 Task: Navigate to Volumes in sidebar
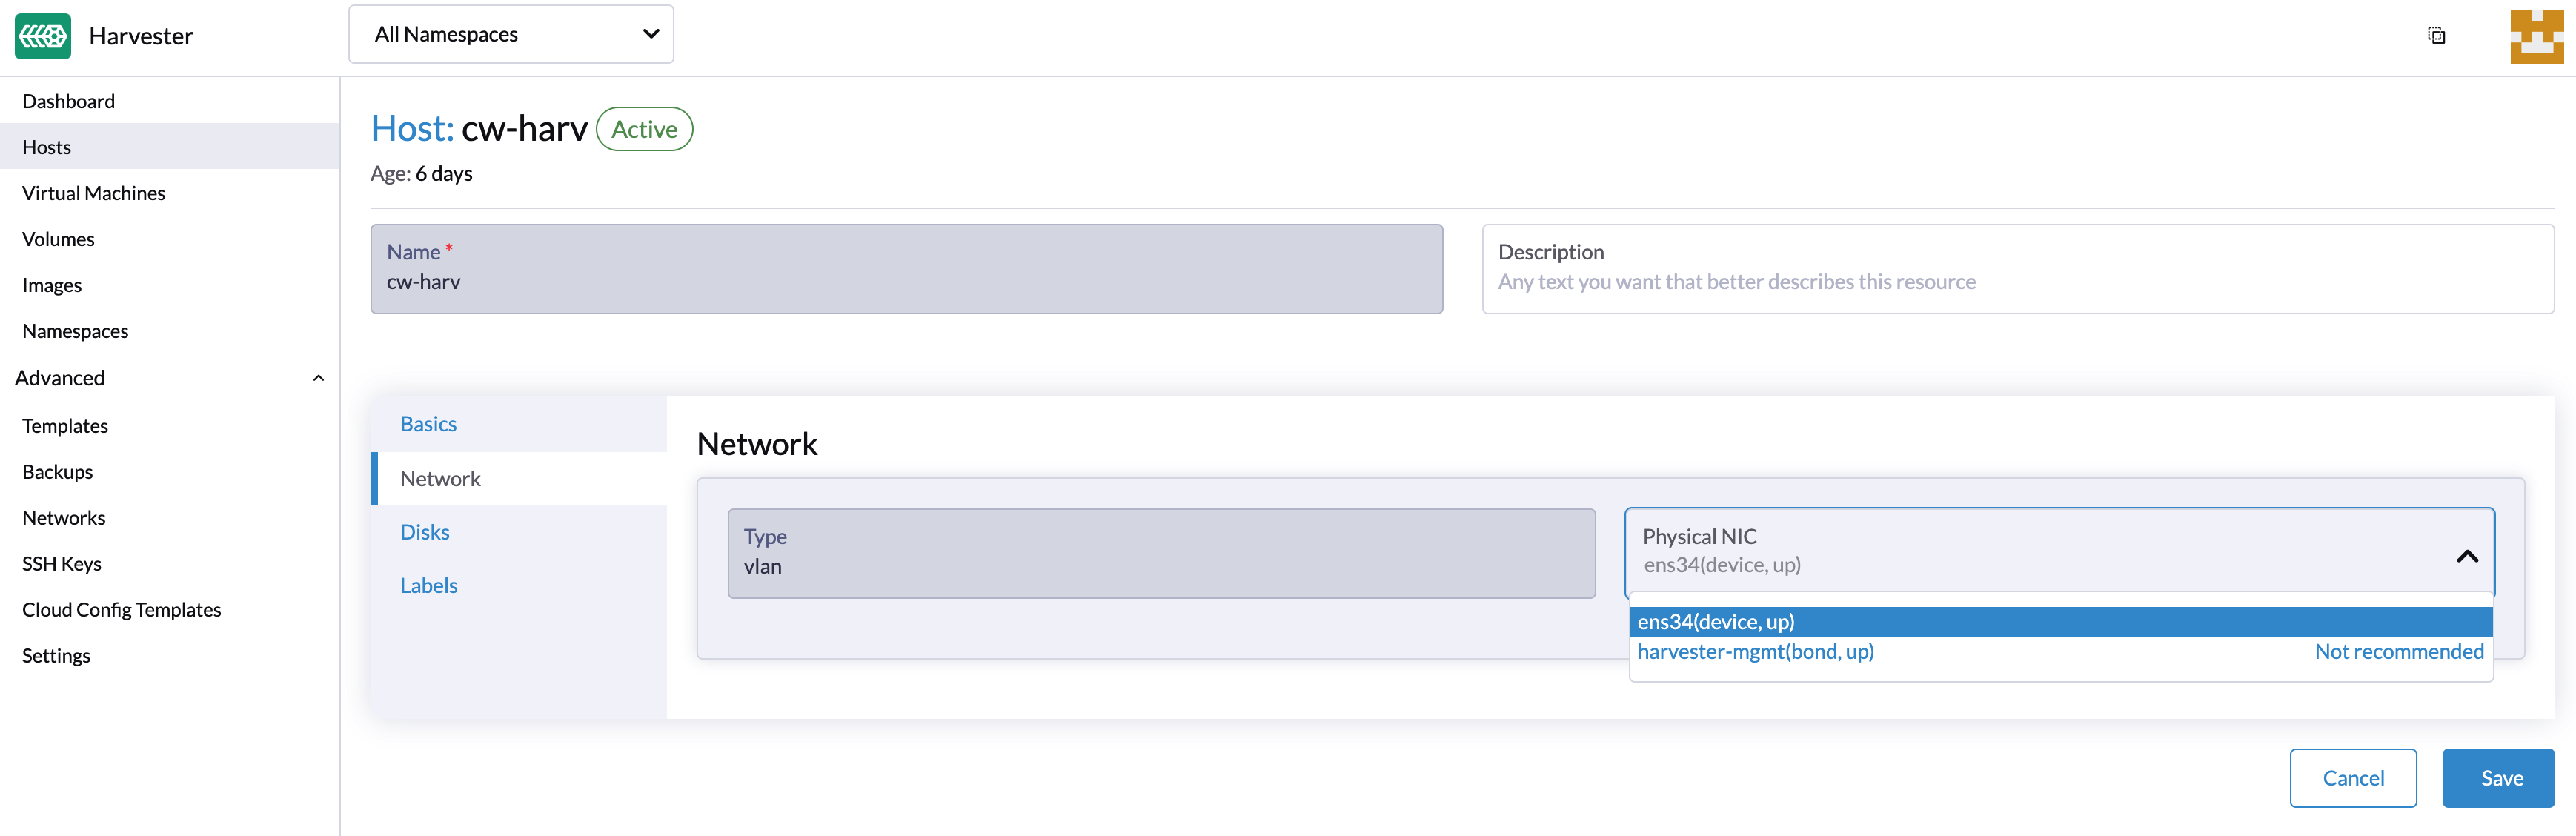pyautogui.click(x=58, y=239)
